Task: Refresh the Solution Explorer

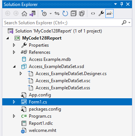Action: pos(65,13)
